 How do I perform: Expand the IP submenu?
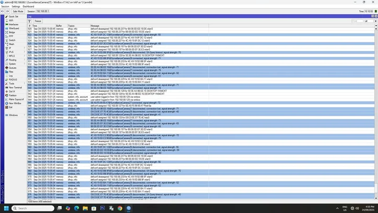24,48
